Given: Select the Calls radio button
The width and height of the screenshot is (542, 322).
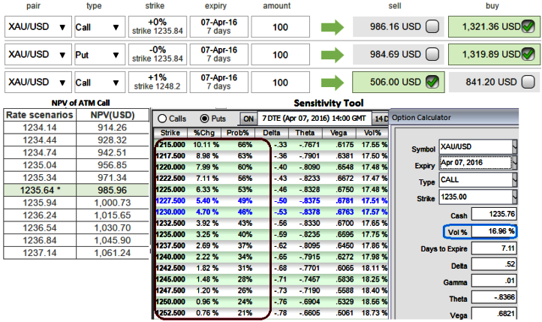Looking at the screenshot, I should 160,119.
